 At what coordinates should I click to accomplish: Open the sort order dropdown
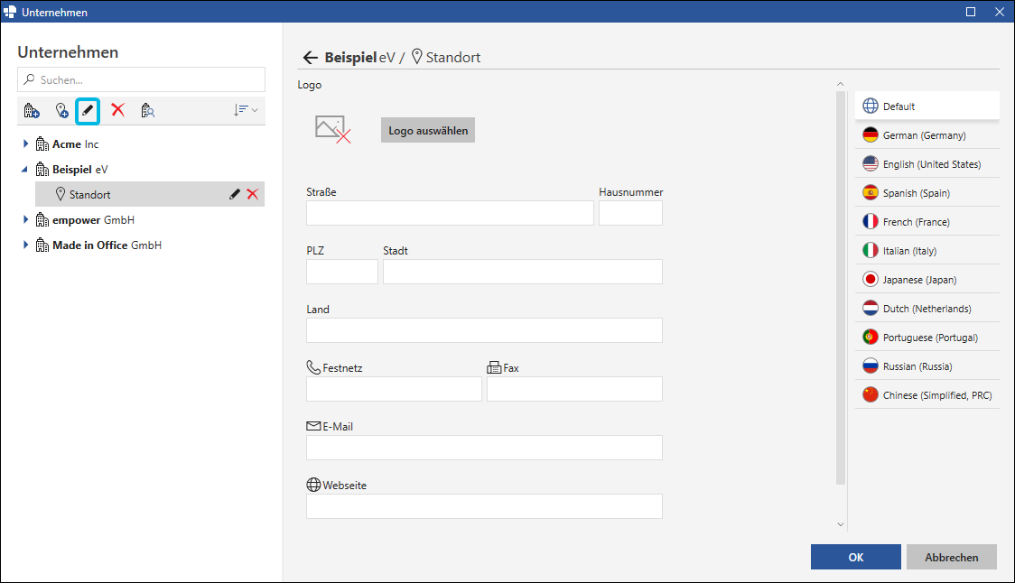coord(246,110)
